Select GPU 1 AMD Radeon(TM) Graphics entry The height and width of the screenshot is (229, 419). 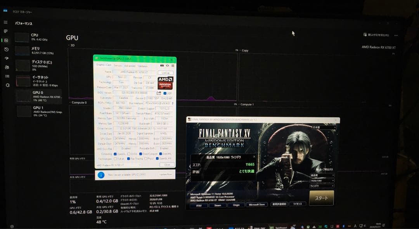40,111
